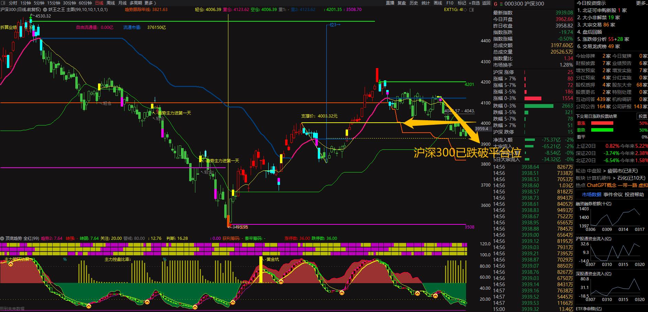Open 大小非解禁 19家 item

click(x=598, y=18)
